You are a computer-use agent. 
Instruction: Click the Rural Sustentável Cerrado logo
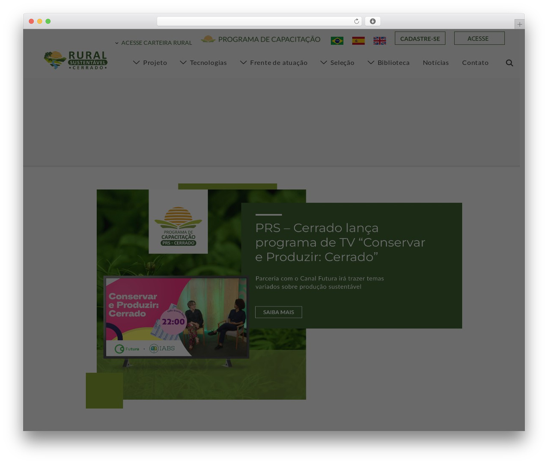pyautogui.click(x=76, y=60)
